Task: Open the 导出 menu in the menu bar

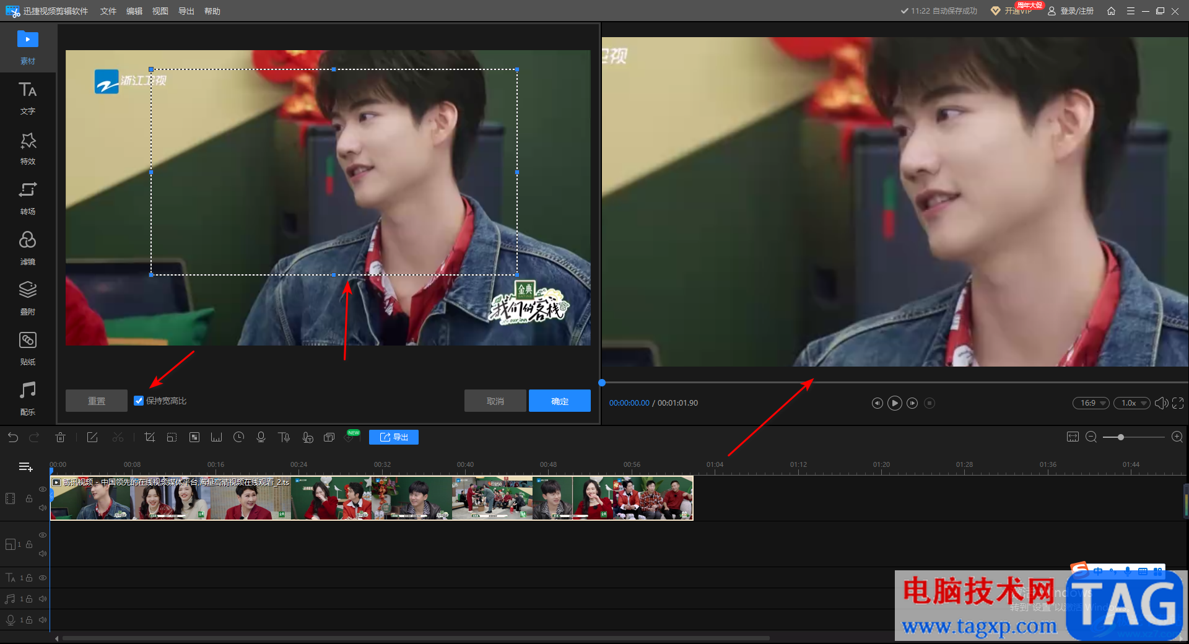Action: (x=186, y=11)
